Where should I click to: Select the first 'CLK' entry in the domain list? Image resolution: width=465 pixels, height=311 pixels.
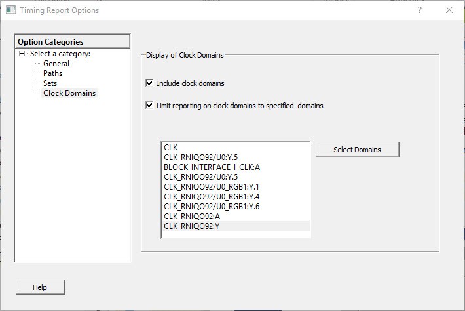[171, 148]
